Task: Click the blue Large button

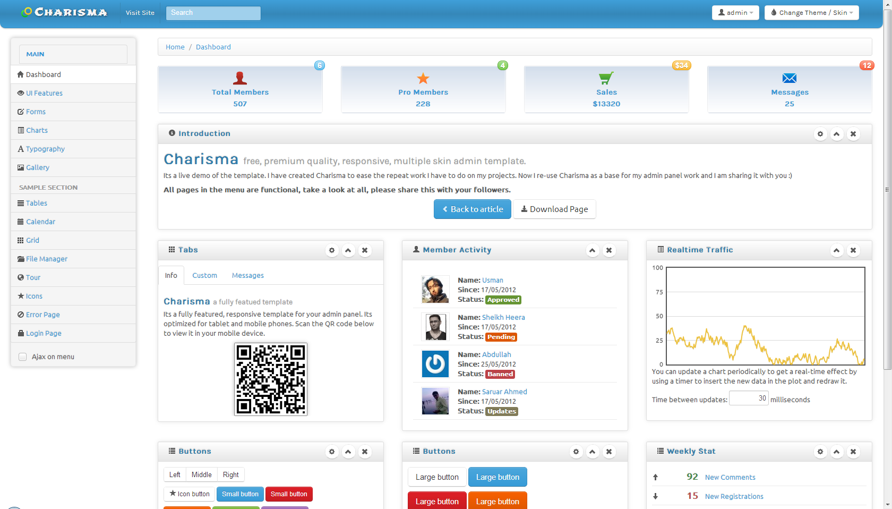Action: (x=498, y=477)
